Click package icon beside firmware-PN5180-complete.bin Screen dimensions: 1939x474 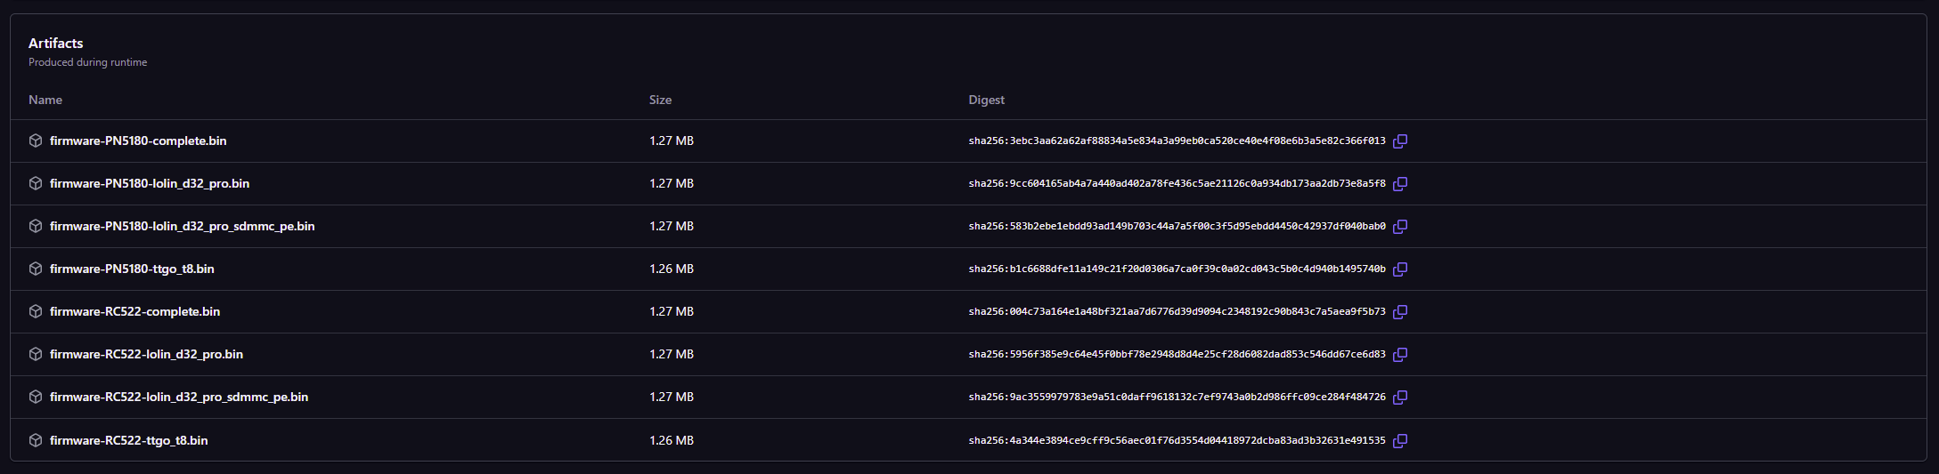(x=36, y=141)
